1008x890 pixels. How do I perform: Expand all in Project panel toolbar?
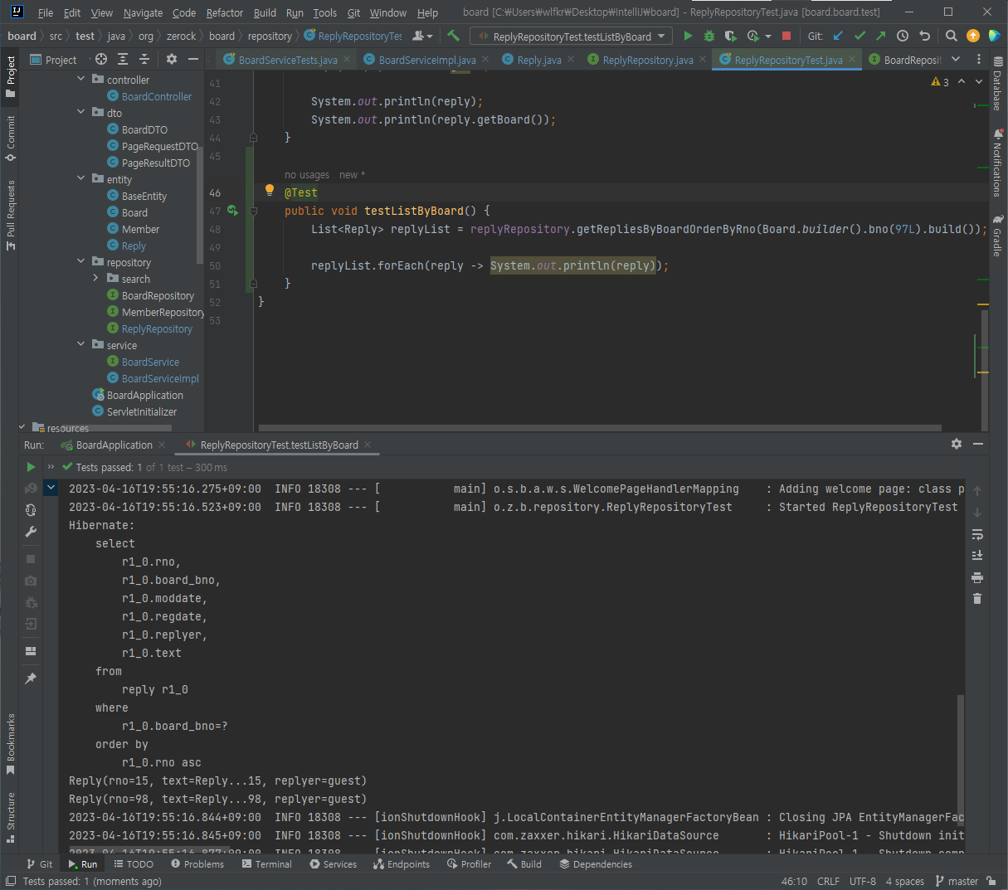123,59
